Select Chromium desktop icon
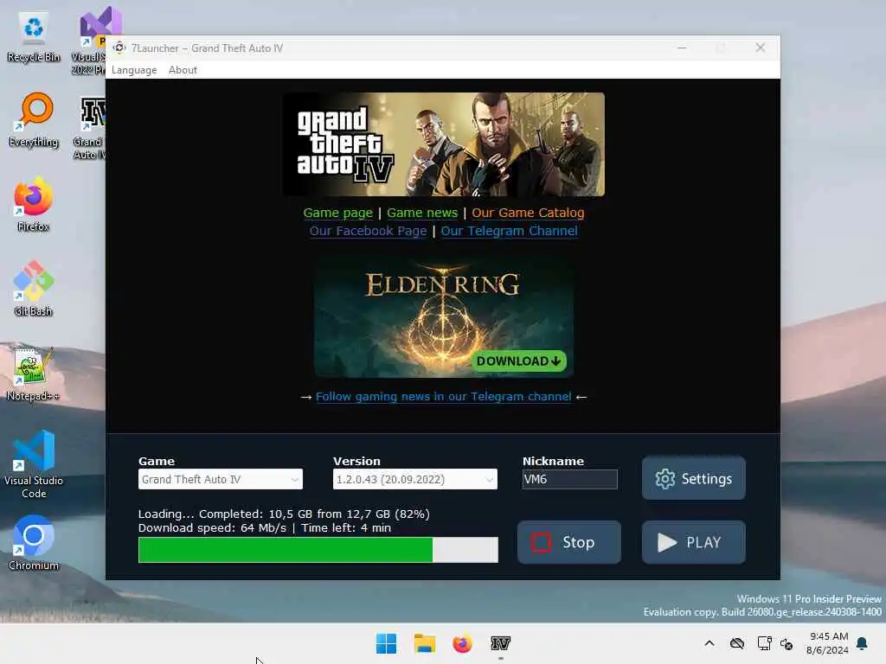 pyautogui.click(x=34, y=543)
